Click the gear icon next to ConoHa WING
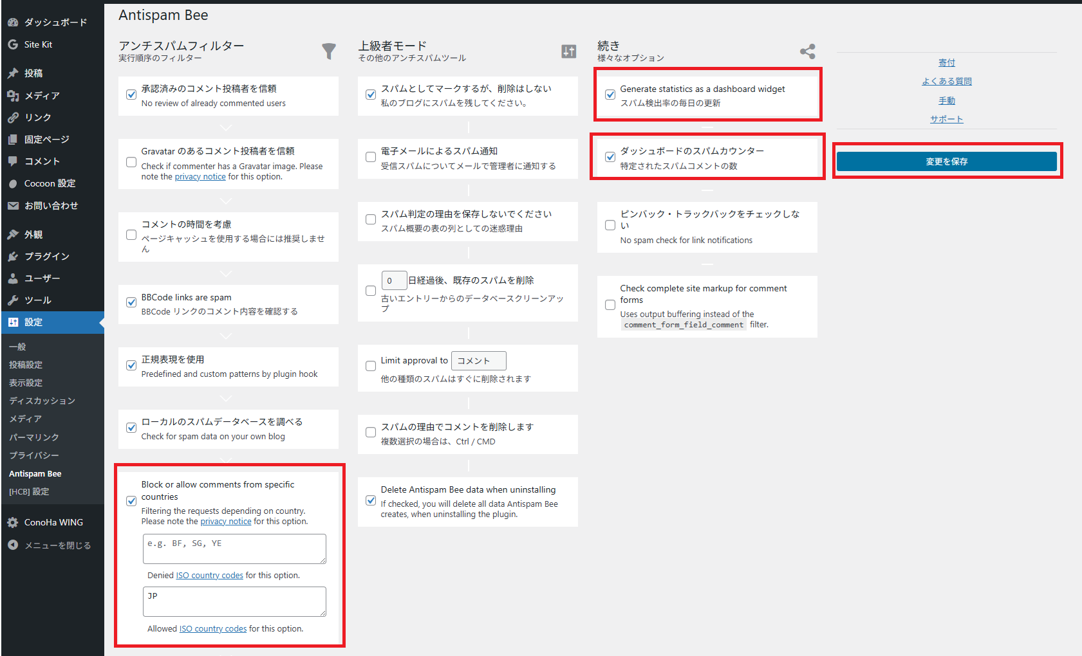Screen dimensions: 1082x656 click(13, 522)
